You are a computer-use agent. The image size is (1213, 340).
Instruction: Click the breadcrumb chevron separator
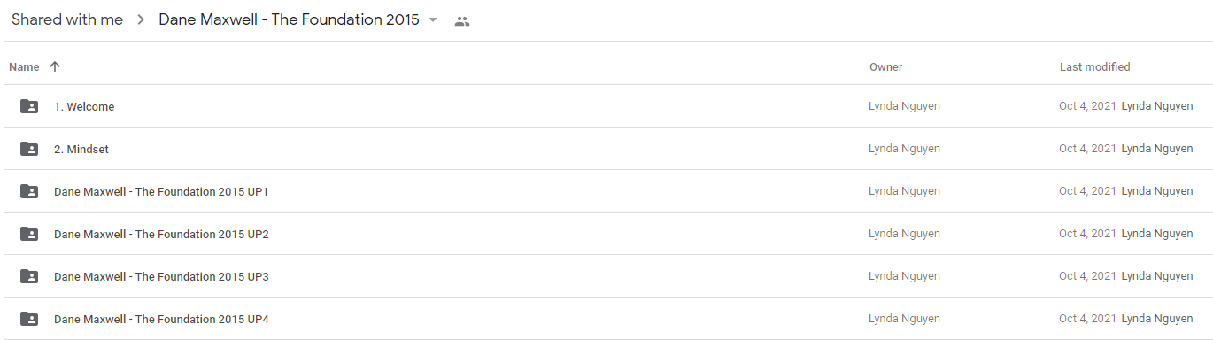point(141,20)
